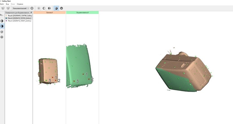Toggle the highlighted alignment mode sidebar icon
The width and height of the screenshot is (233, 124).
tap(2, 26)
